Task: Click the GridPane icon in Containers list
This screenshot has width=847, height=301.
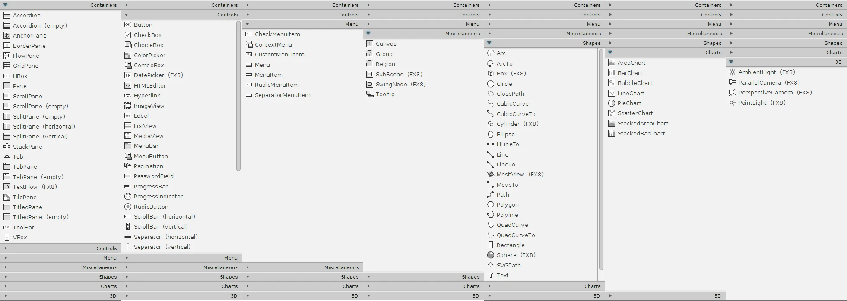Action: click(7, 66)
